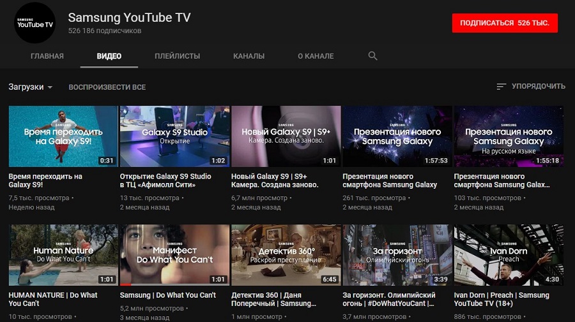Open the Детектив 360° thumbnail
This screenshot has width=575, height=322.
(x=286, y=255)
